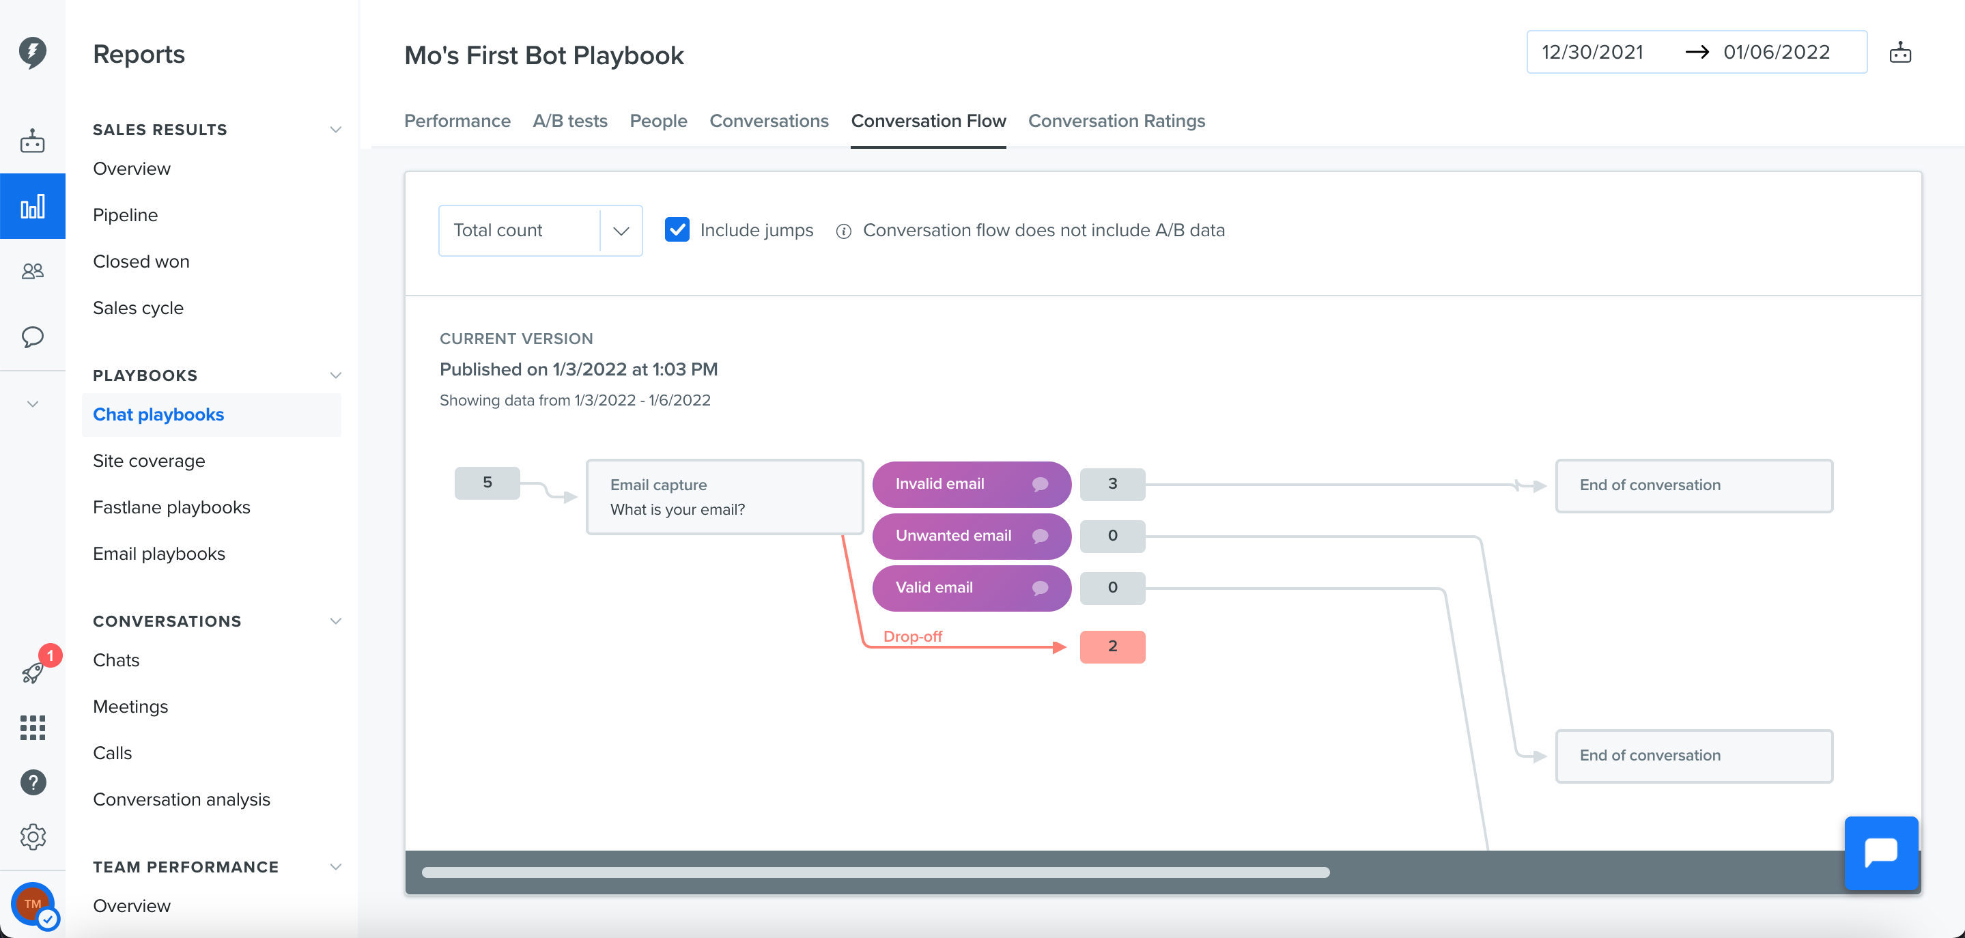Open Site coverage link
Screen dimensions: 1965x938
pos(149,461)
